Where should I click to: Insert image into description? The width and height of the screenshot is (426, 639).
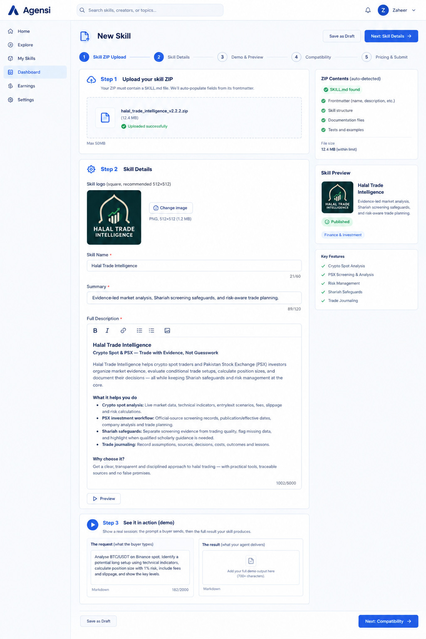click(167, 331)
